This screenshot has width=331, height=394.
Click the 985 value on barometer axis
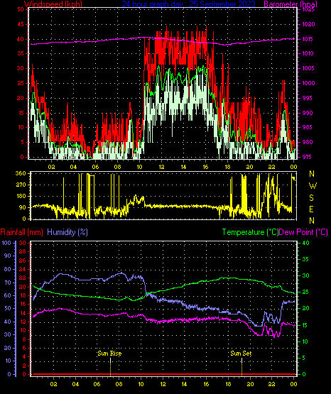pyautogui.click(x=307, y=127)
